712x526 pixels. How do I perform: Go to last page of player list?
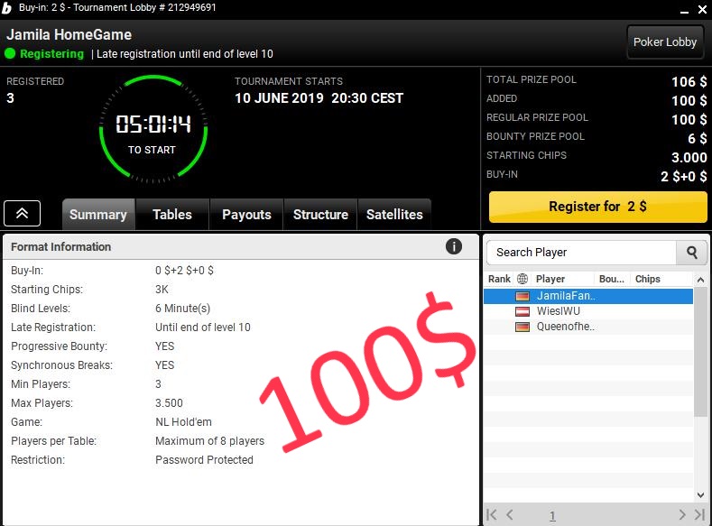coord(699,514)
